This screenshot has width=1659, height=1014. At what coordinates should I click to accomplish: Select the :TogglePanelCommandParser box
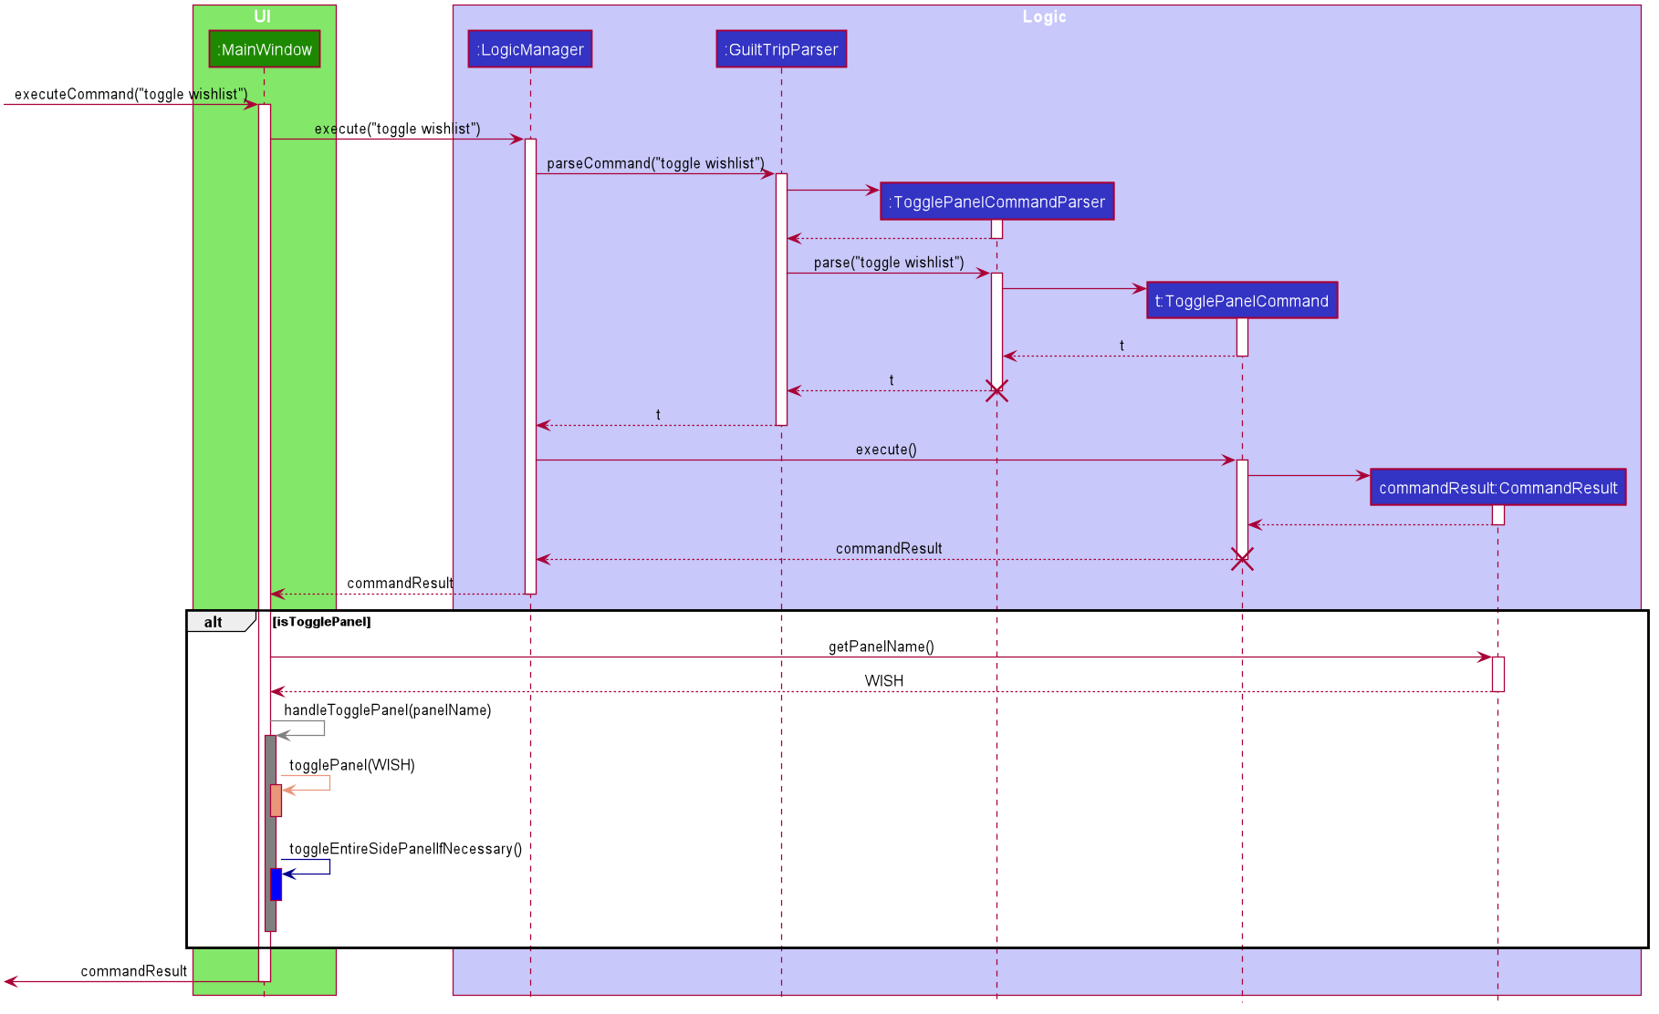pyautogui.click(x=996, y=202)
